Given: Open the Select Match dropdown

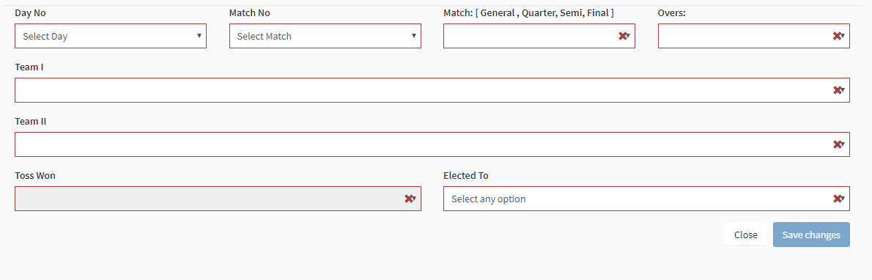Looking at the screenshot, I should [325, 36].
